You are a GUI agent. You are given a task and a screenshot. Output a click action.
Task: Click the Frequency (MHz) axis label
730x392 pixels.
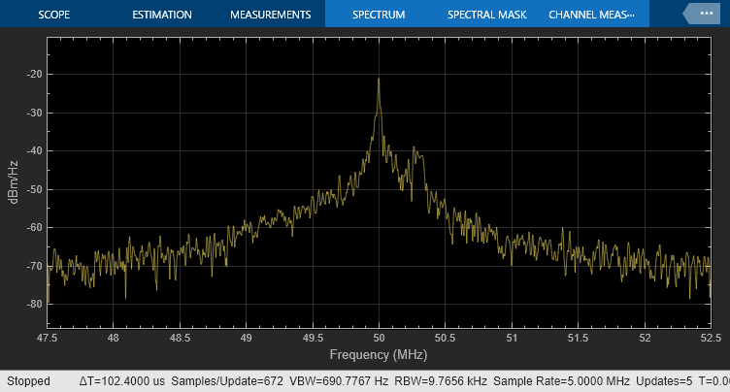click(379, 354)
